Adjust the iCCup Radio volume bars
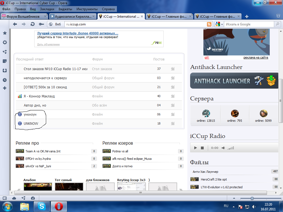 tap(230, 148)
